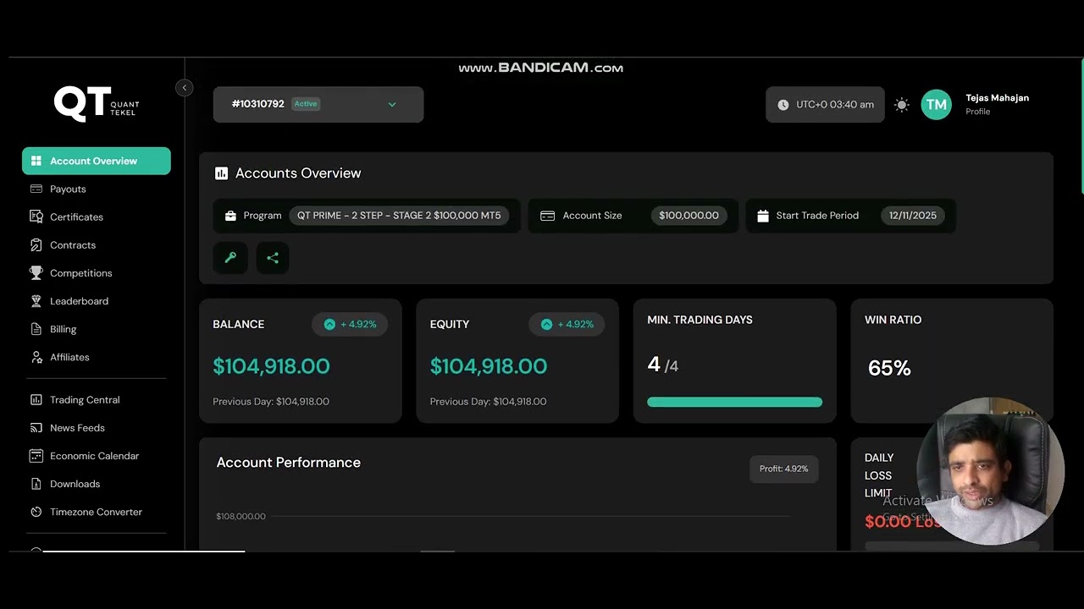The height and width of the screenshot is (609, 1084).
Task: Click the Downloads file icon
Action: [36, 484]
